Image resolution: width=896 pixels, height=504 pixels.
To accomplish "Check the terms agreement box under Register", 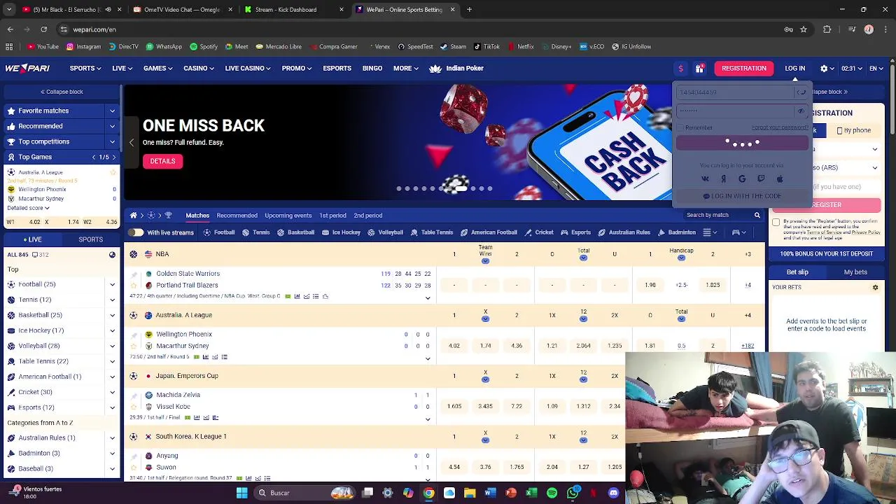I will click(776, 223).
